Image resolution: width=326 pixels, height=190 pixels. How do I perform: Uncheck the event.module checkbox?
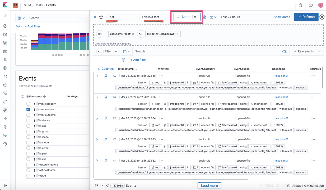coord(28,109)
